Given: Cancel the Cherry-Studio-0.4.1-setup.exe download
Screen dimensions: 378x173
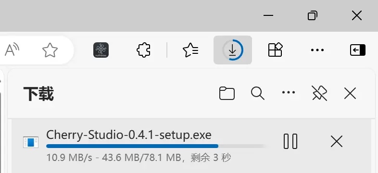Looking at the screenshot, I should click(337, 141).
